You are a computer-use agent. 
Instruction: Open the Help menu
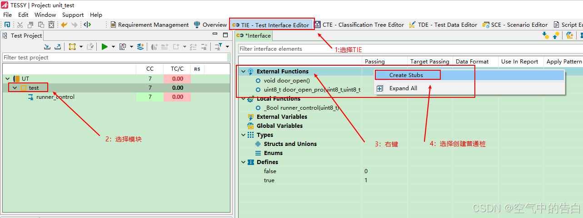click(x=96, y=15)
